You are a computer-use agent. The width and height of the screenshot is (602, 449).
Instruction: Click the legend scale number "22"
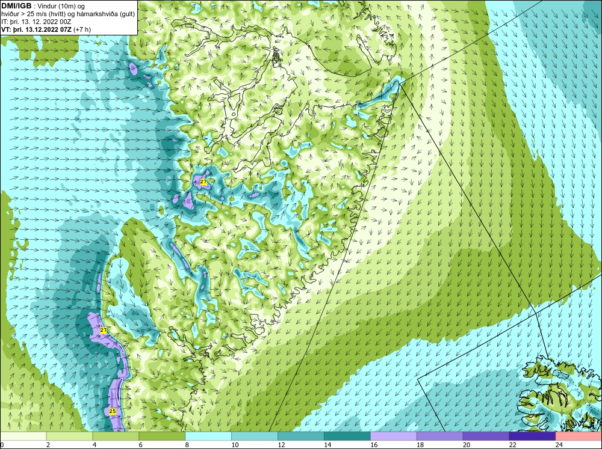click(x=512, y=445)
